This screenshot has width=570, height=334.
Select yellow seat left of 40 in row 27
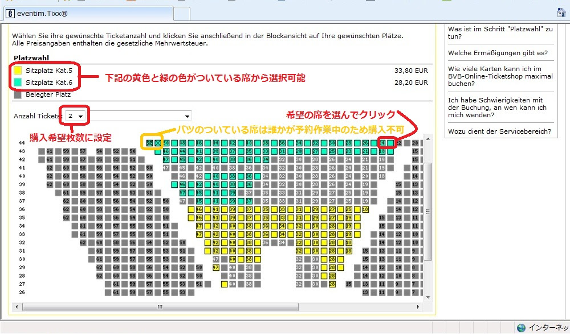coord(224,284)
